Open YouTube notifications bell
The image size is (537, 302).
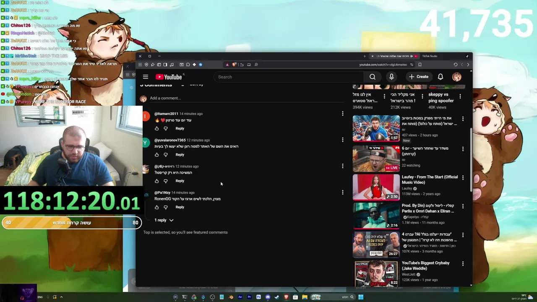pos(441,77)
